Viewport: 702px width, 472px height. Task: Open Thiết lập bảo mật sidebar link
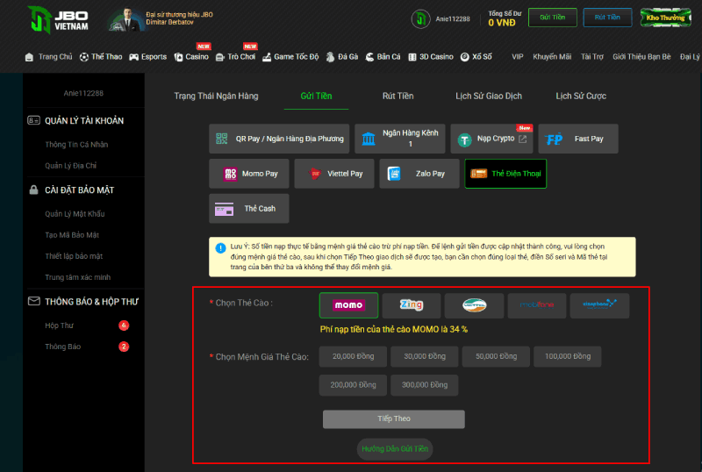click(x=74, y=256)
